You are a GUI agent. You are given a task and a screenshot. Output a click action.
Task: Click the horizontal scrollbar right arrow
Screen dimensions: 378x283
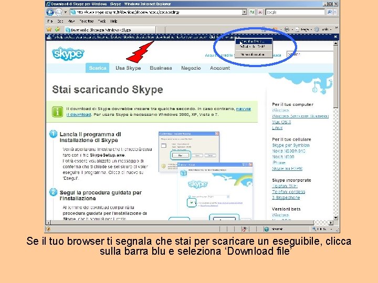click(x=331, y=223)
